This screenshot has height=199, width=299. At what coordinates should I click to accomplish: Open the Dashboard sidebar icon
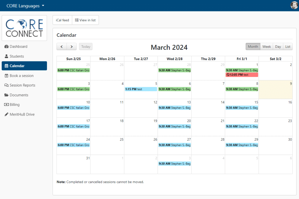(x=6, y=47)
